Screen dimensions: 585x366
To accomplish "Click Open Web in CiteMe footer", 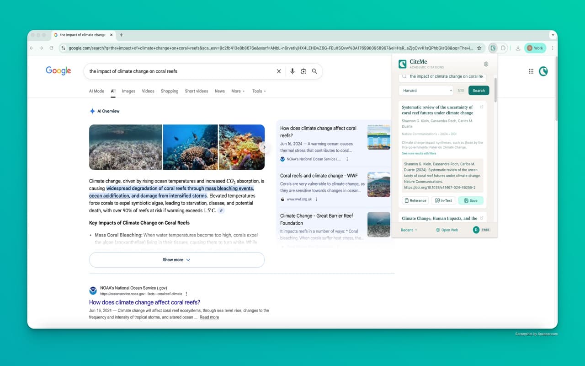I will click(447, 230).
